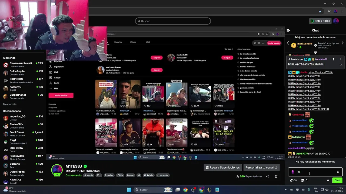Open the Chrome icon in taskbar
The image size is (346, 194).
[x=185, y=190]
